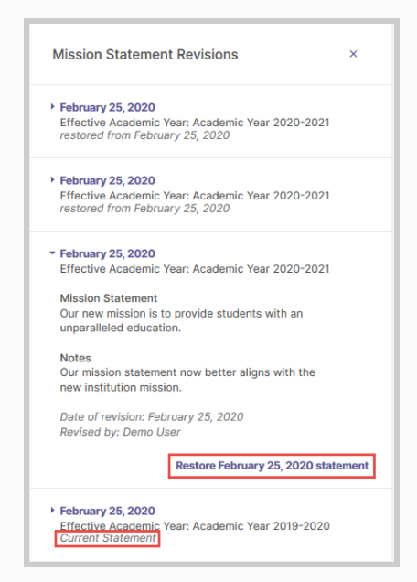Click the topmost 'restored from' italic text
The image size is (417, 582).
[x=144, y=135]
